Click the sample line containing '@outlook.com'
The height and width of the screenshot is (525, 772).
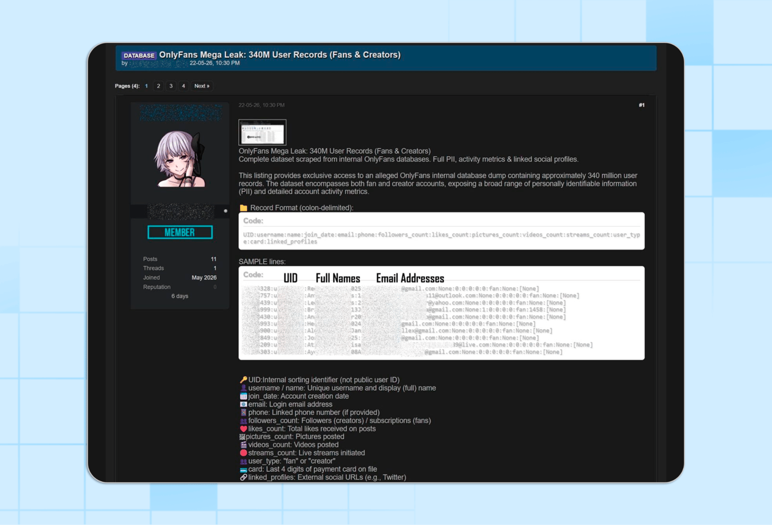point(411,296)
